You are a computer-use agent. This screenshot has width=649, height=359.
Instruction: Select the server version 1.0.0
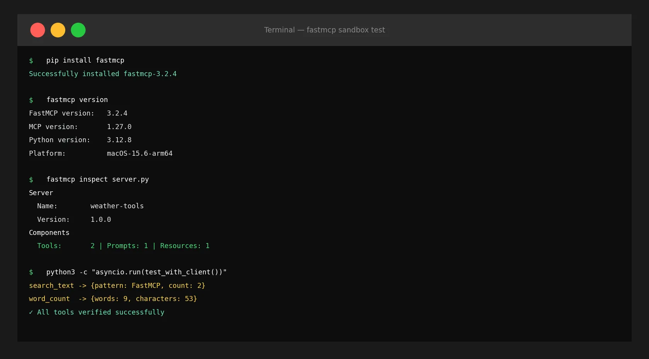click(x=100, y=219)
